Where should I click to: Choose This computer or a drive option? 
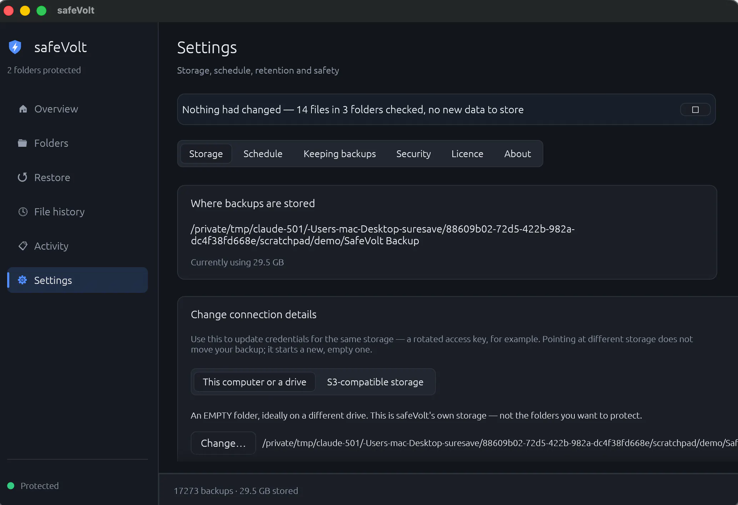coord(255,382)
